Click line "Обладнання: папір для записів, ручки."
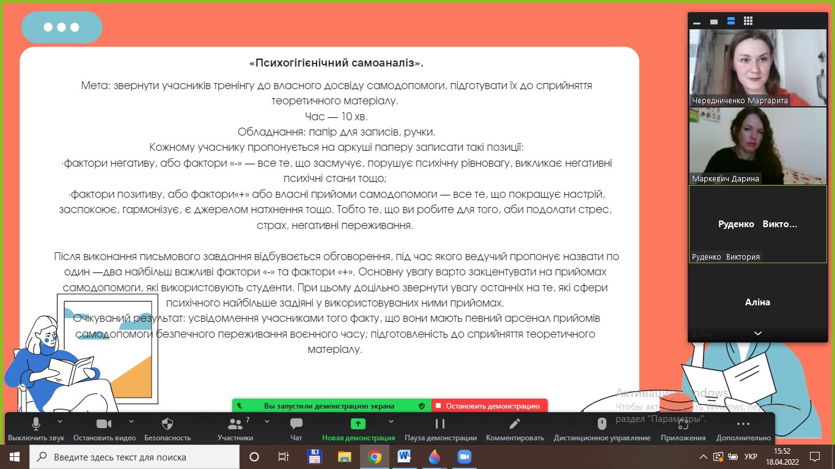Screen dimensions: 835x469 [336, 132]
